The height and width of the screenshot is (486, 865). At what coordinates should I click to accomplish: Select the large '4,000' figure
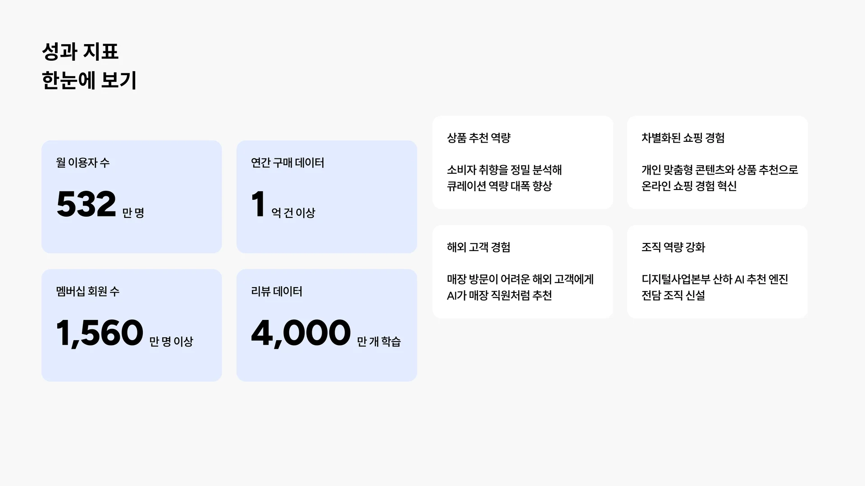pos(300,333)
